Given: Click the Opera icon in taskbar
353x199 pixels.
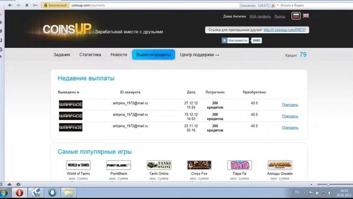Looking at the screenshot, I should [19, 193].
